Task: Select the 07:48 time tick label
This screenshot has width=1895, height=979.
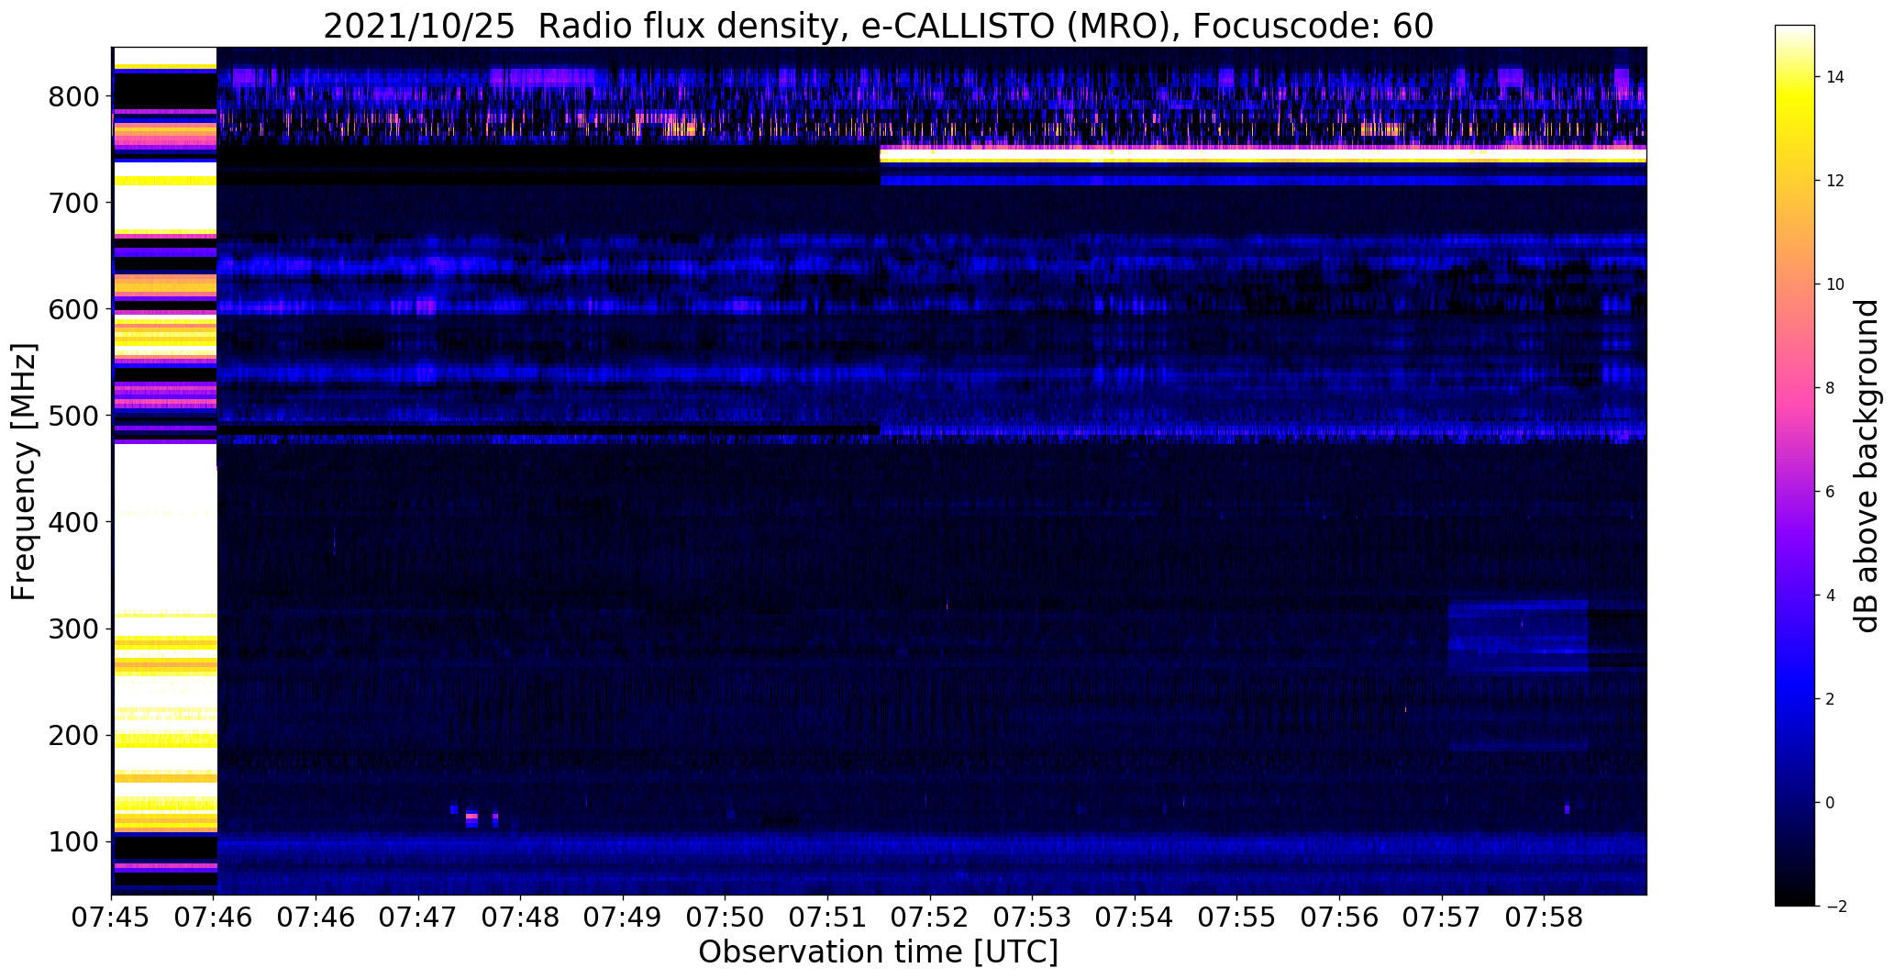Action: click(521, 918)
